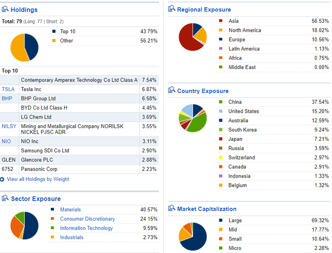The width and height of the screenshot is (332, 253).
Task: Open the Country Exposure heading
Action: tap(203, 91)
